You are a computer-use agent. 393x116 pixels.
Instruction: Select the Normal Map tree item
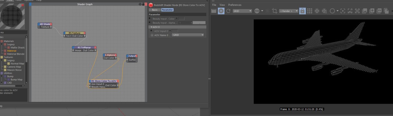tap(18, 64)
